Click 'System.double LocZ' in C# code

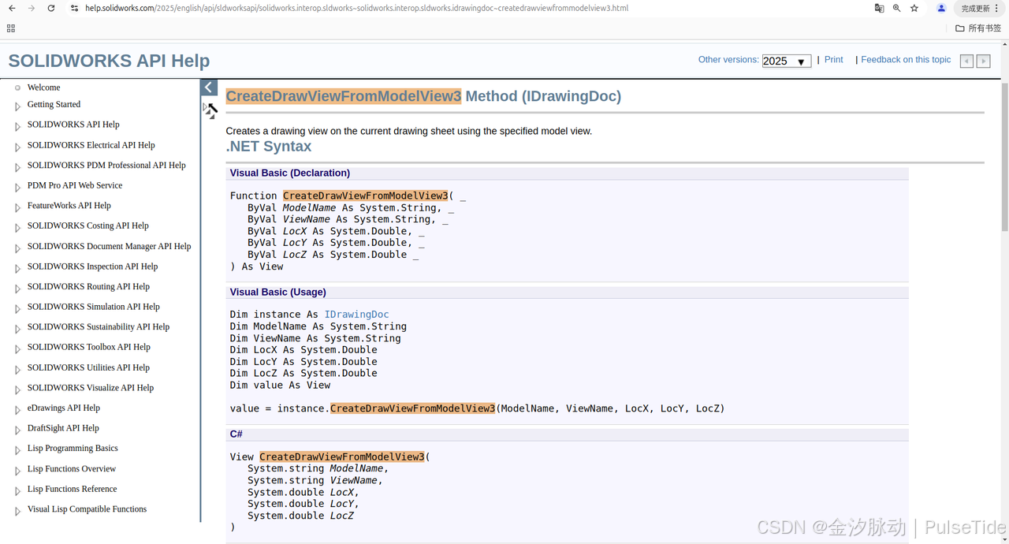300,516
